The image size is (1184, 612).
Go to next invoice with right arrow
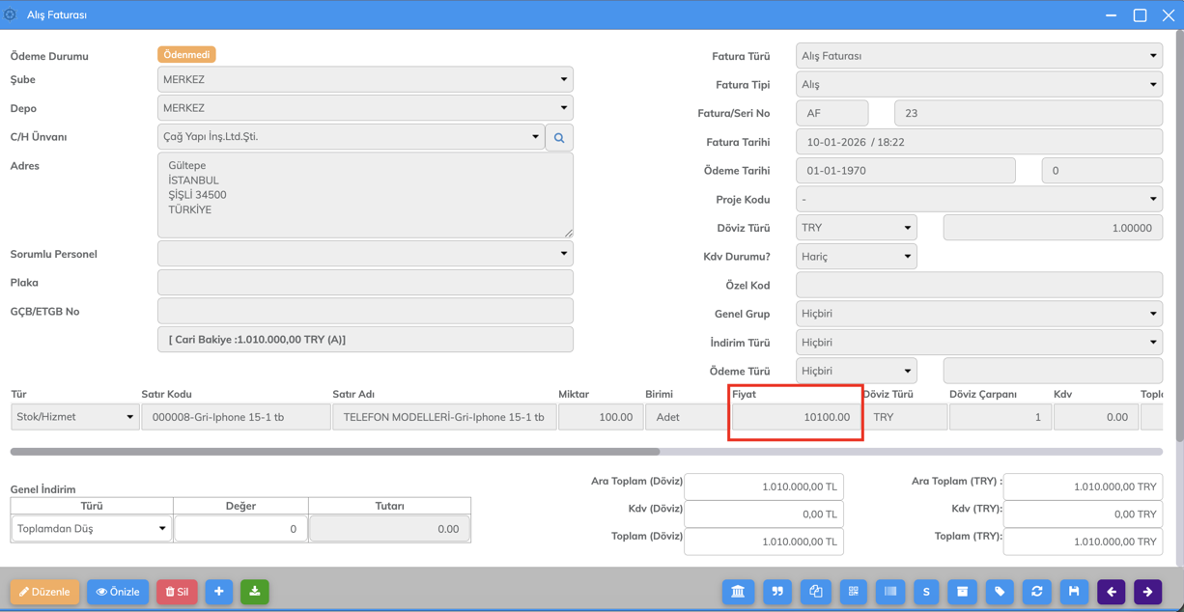[1148, 592]
